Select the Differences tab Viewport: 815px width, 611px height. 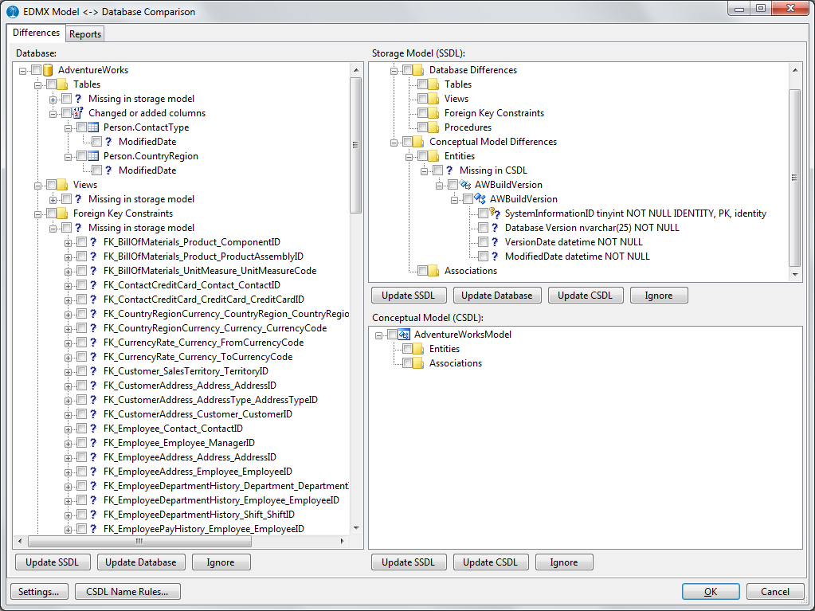coord(36,32)
